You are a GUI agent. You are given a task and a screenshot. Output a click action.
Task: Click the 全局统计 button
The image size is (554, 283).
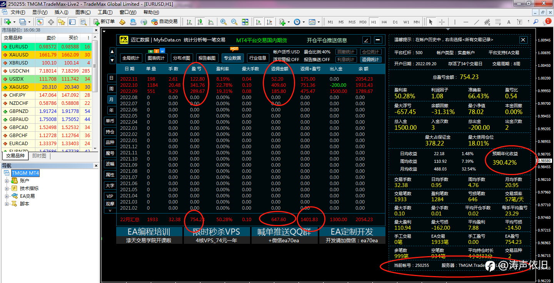pos(131,58)
